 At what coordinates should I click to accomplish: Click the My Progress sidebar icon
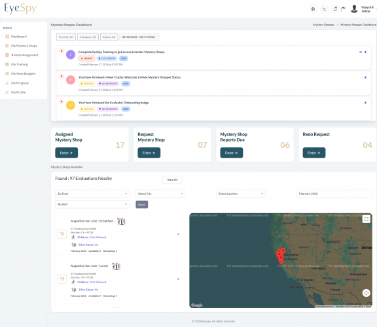[x=7, y=83]
